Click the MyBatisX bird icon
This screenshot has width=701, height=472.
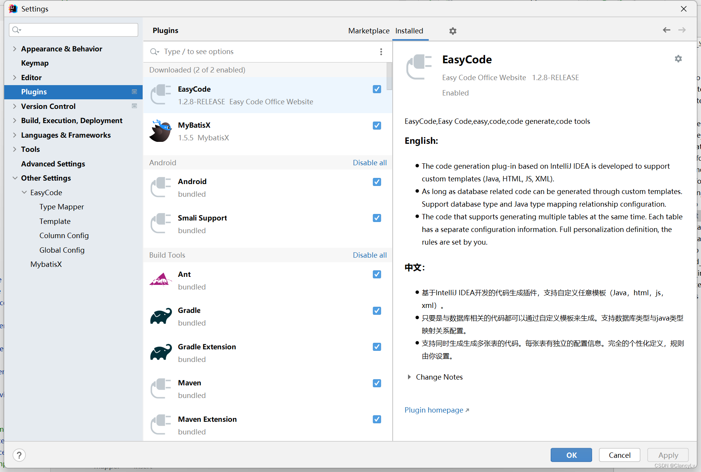161,131
